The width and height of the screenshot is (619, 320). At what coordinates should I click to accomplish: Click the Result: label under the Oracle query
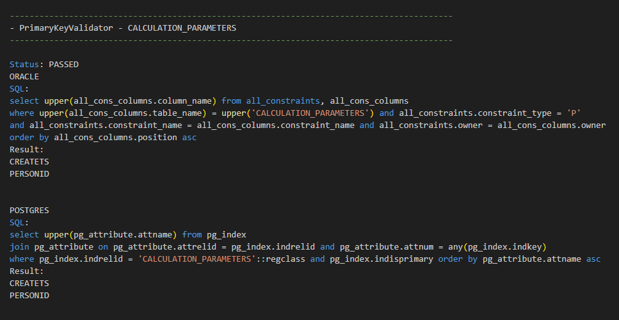pos(27,150)
